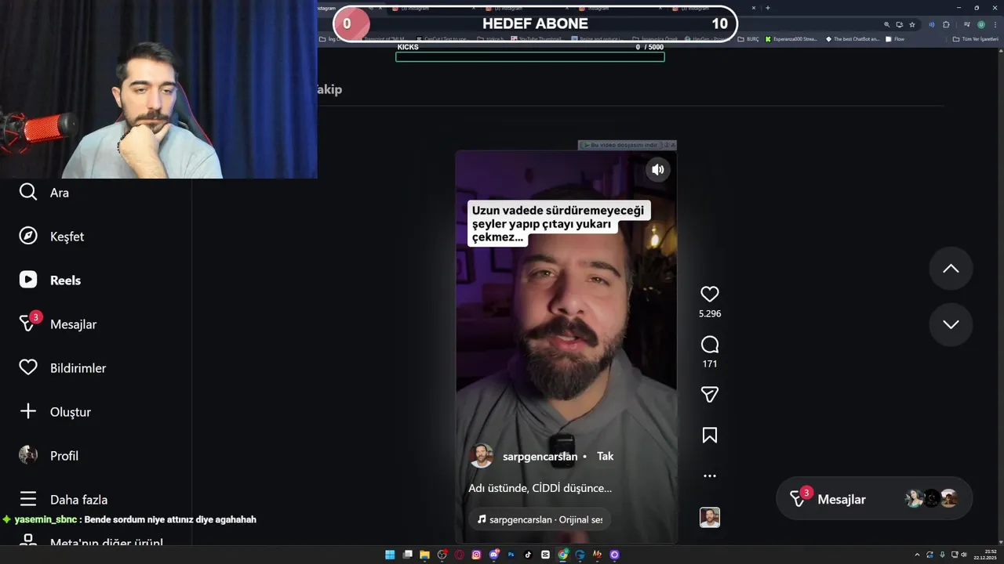Open the audio thumbnail below the reel actions

pos(710,517)
